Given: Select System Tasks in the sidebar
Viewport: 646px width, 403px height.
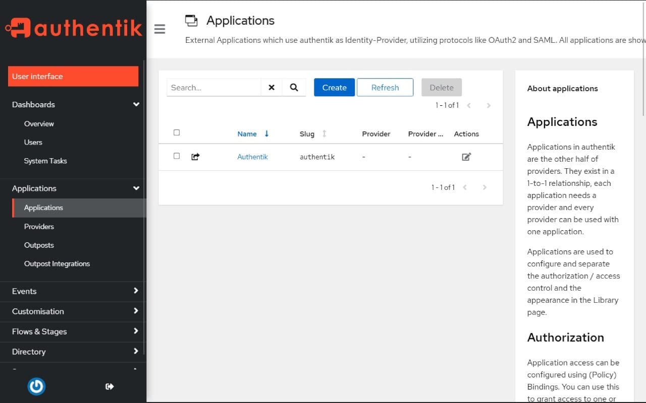Looking at the screenshot, I should 45,161.
